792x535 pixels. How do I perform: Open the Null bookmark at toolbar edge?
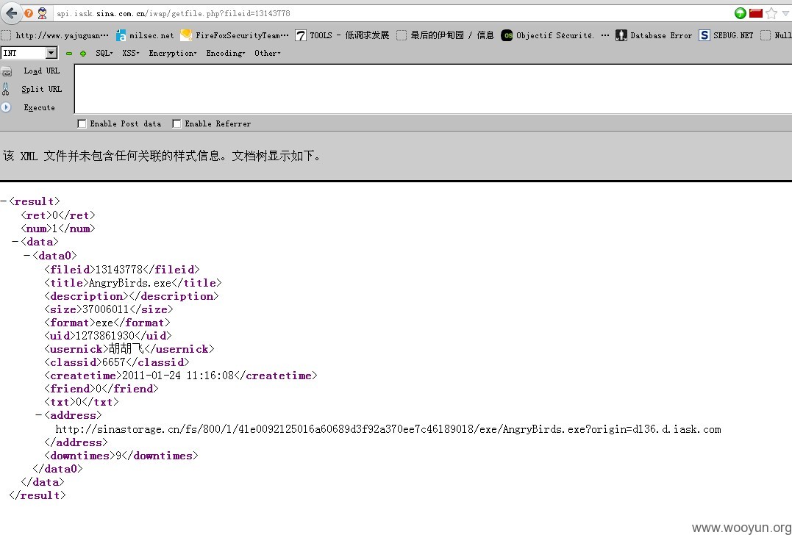(x=777, y=35)
